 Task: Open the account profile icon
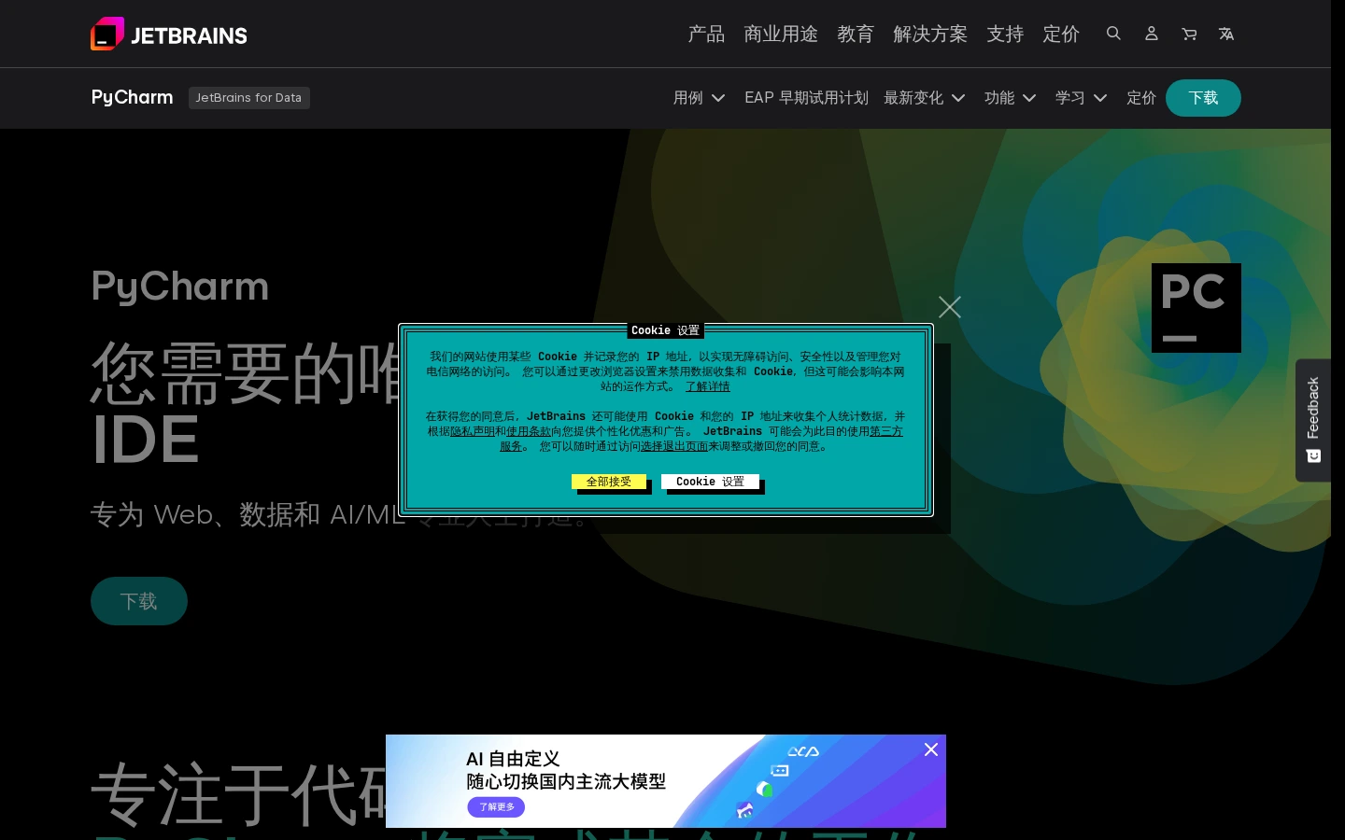pyautogui.click(x=1152, y=34)
